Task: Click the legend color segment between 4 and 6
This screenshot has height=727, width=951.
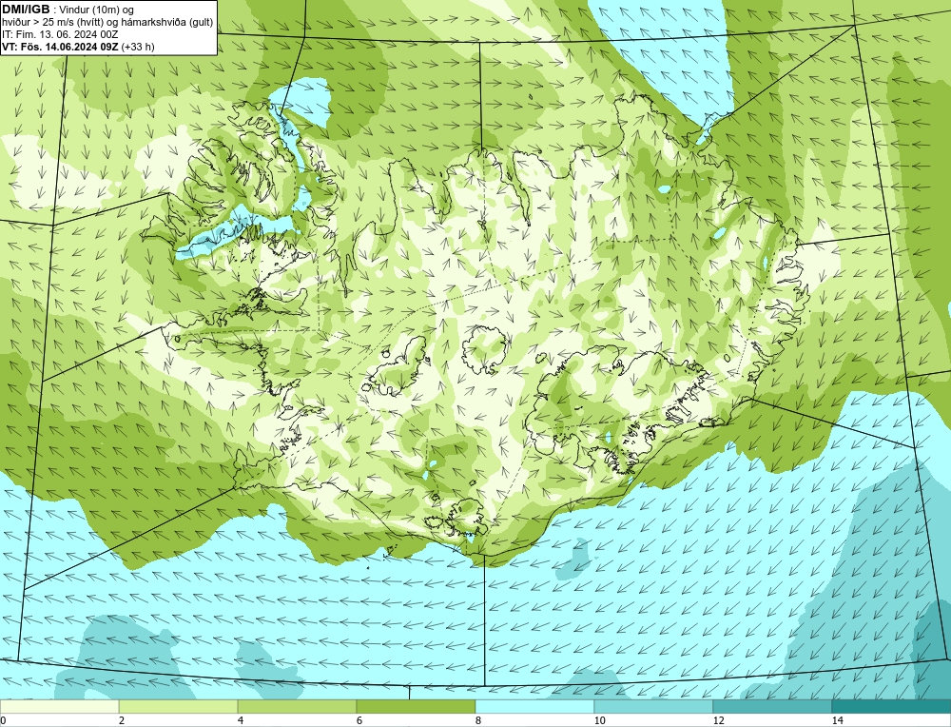Action: tap(297, 706)
